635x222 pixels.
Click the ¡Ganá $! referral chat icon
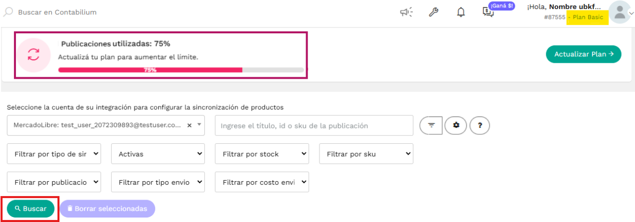[x=488, y=12]
